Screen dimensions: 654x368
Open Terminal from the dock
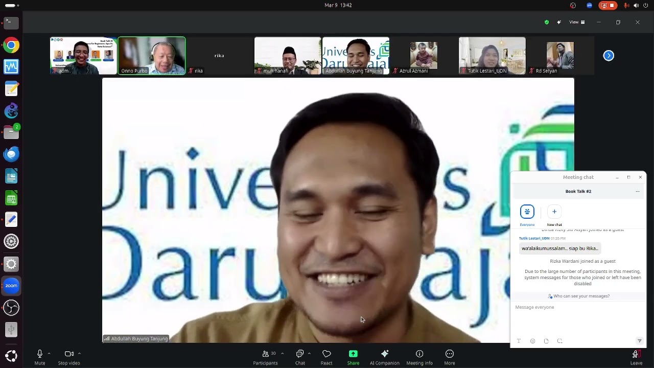tap(11, 22)
